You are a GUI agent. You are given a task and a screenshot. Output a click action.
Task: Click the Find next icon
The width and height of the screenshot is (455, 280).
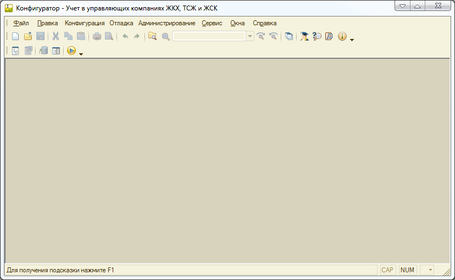261,36
